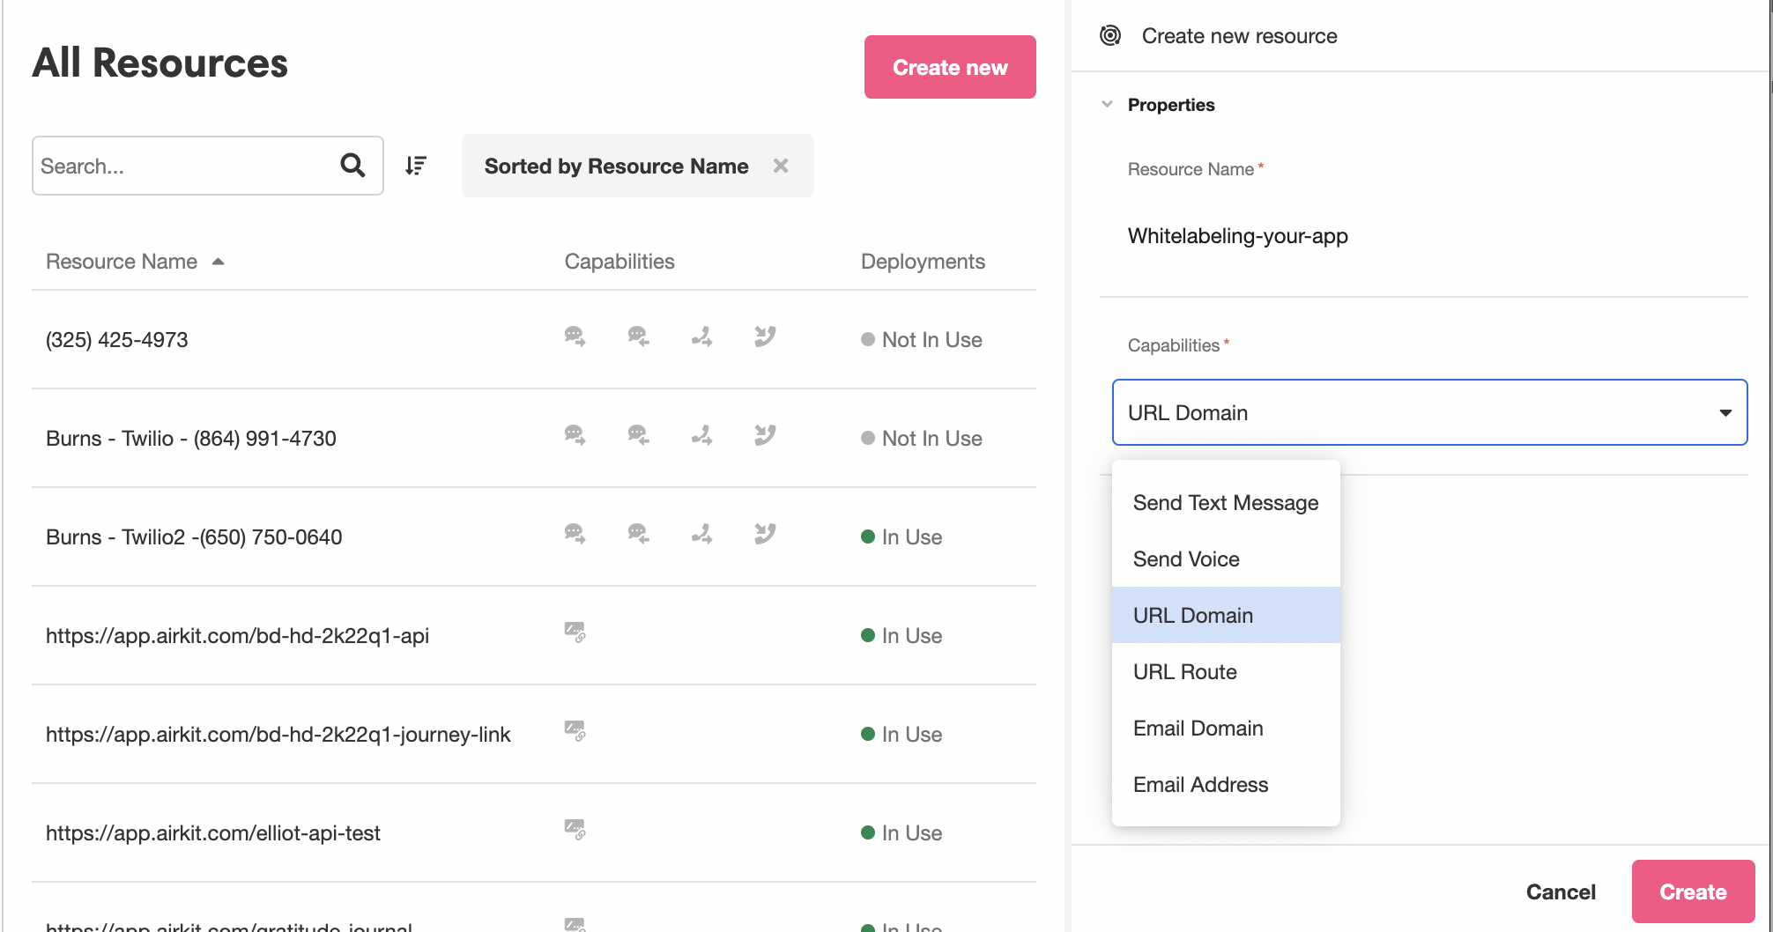Click the Create new button
The width and height of the screenshot is (1773, 932).
pos(950,67)
